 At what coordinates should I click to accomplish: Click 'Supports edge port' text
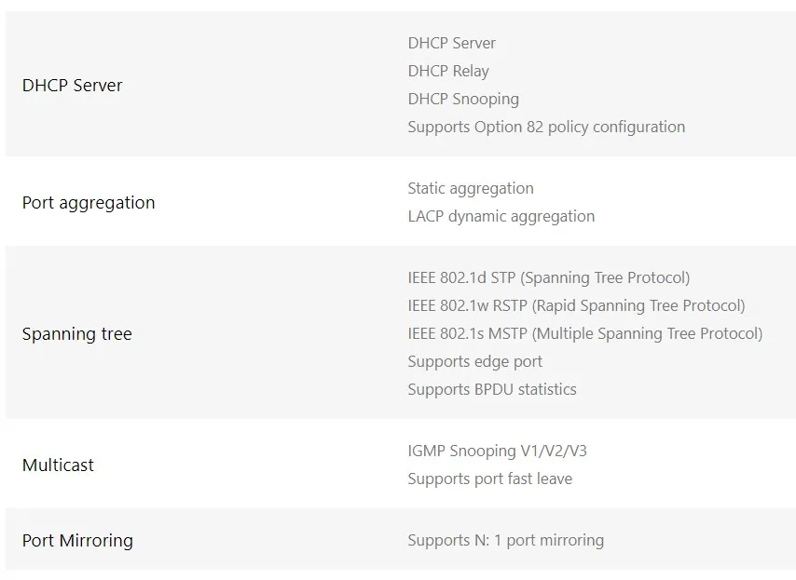(474, 361)
